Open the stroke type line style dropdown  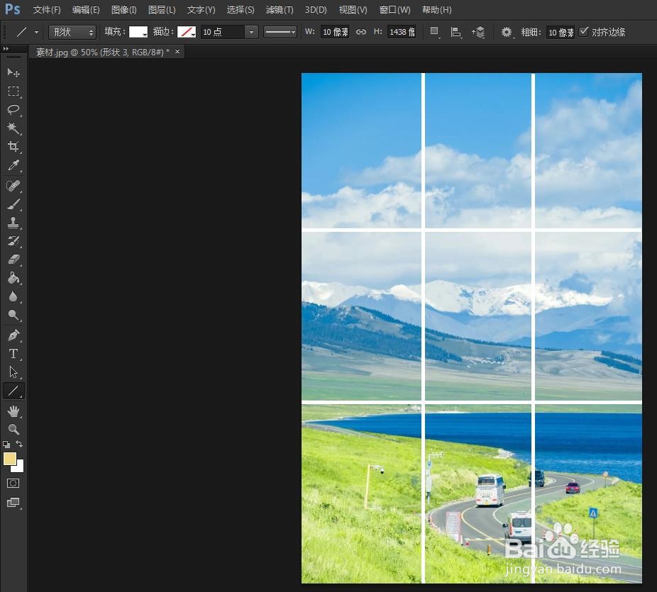280,32
